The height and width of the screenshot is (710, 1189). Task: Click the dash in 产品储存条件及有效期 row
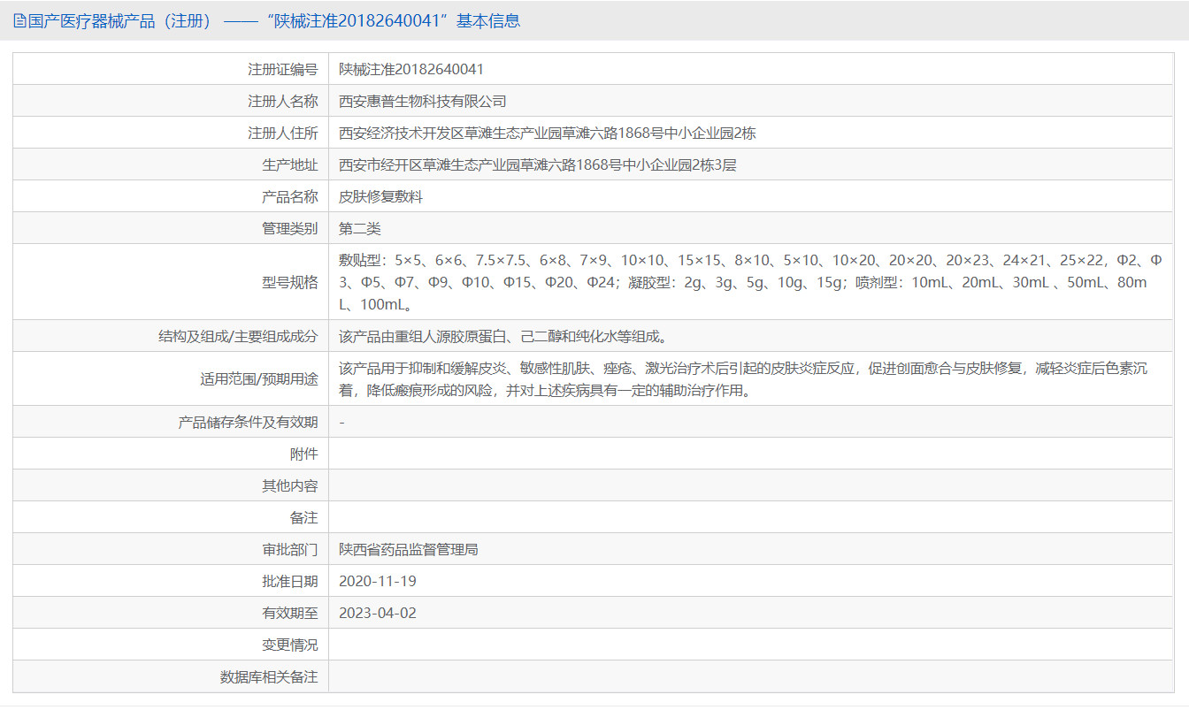click(x=341, y=422)
